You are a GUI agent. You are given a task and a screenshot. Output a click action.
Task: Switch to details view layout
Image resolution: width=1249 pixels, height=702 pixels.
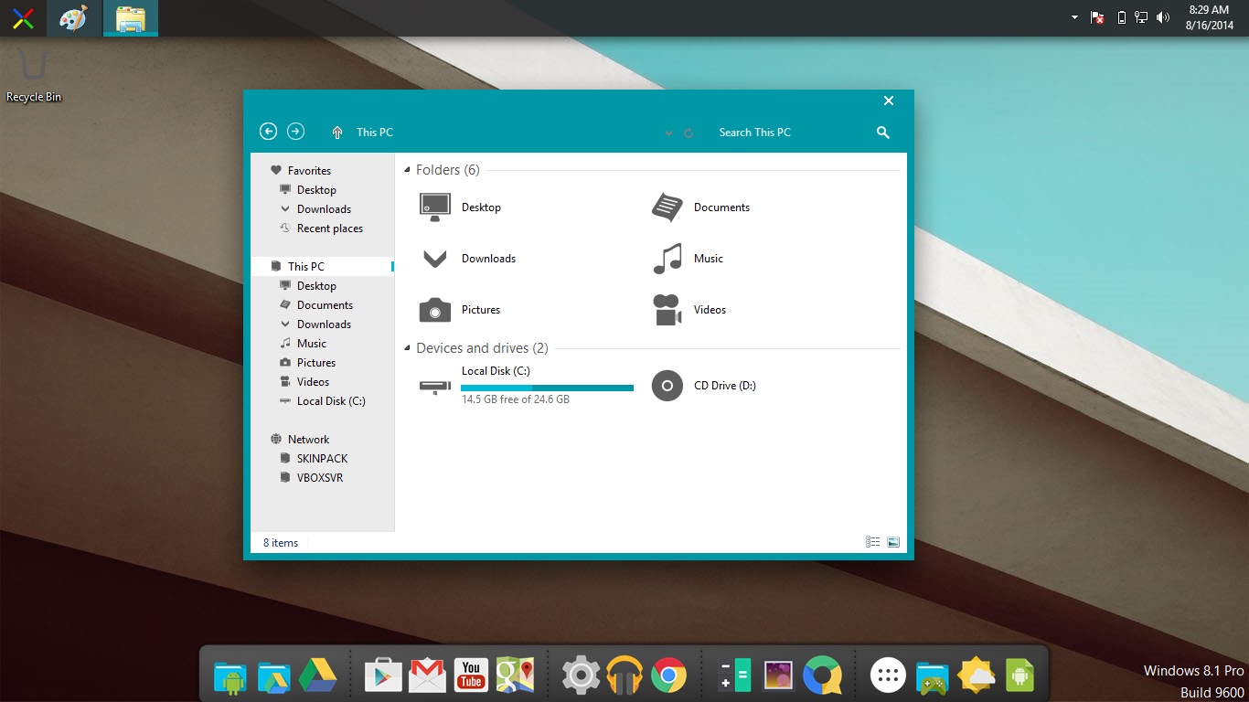click(x=872, y=542)
